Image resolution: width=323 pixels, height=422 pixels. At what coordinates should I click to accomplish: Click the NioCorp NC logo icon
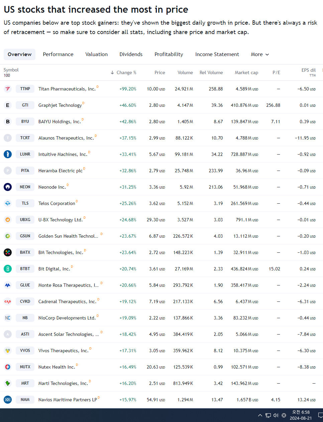pyautogui.click(x=8, y=318)
